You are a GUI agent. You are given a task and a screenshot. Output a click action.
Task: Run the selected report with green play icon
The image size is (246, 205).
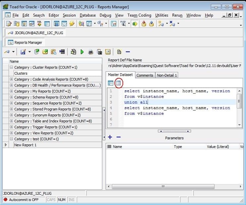(x=82, y=52)
